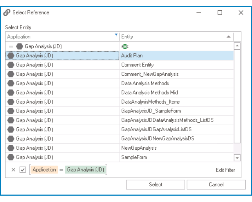Viewport: 252px width, 202px height.
Task: Click the hexagon icon in Comment Entity row
Action: pos(11,65)
